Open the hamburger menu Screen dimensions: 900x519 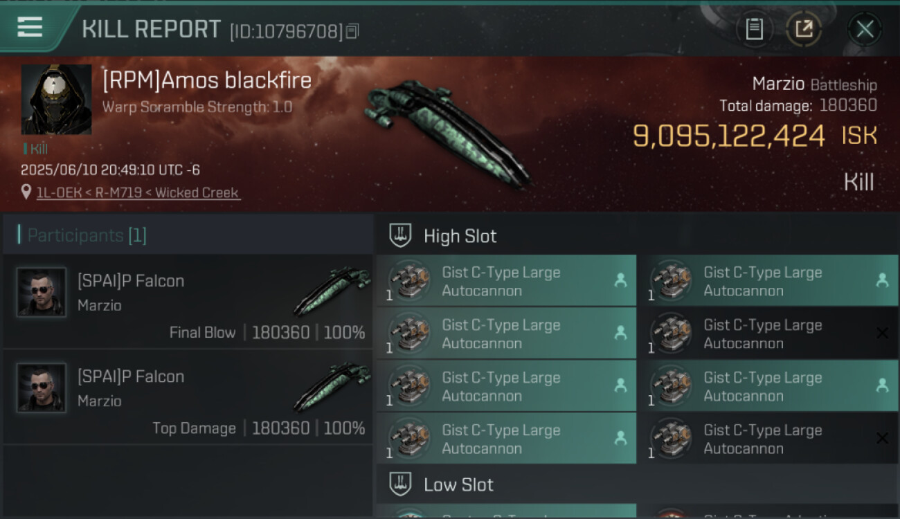[x=30, y=28]
